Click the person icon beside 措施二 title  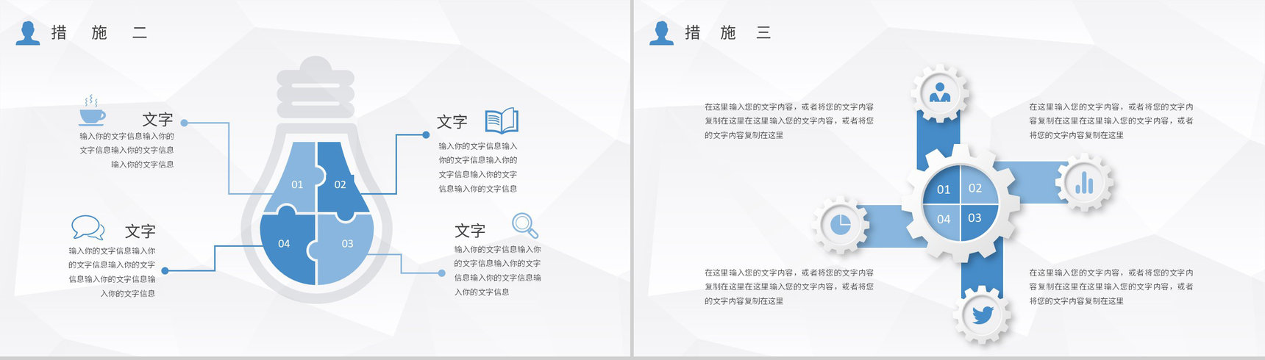[28, 33]
